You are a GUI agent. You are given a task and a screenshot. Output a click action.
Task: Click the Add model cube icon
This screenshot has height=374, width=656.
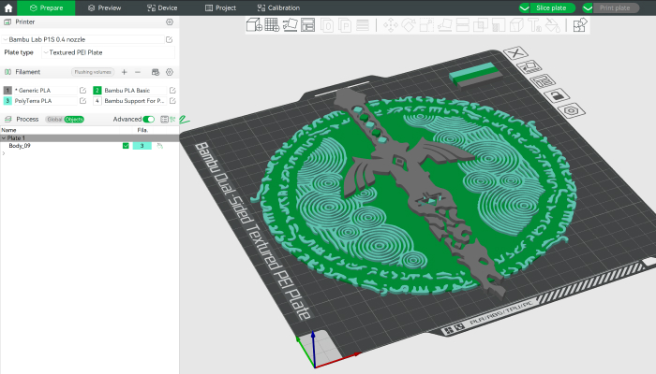pyautogui.click(x=254, y=25)
